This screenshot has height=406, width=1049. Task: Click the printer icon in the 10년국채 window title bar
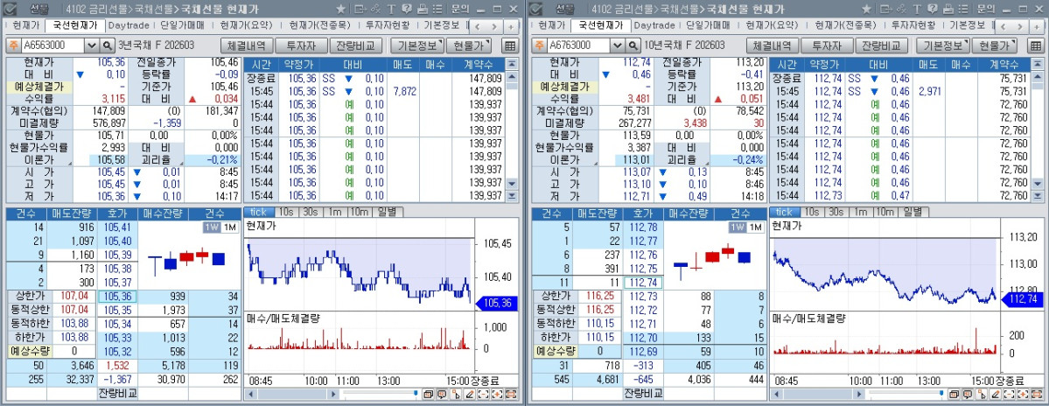(x=948, y=9)
